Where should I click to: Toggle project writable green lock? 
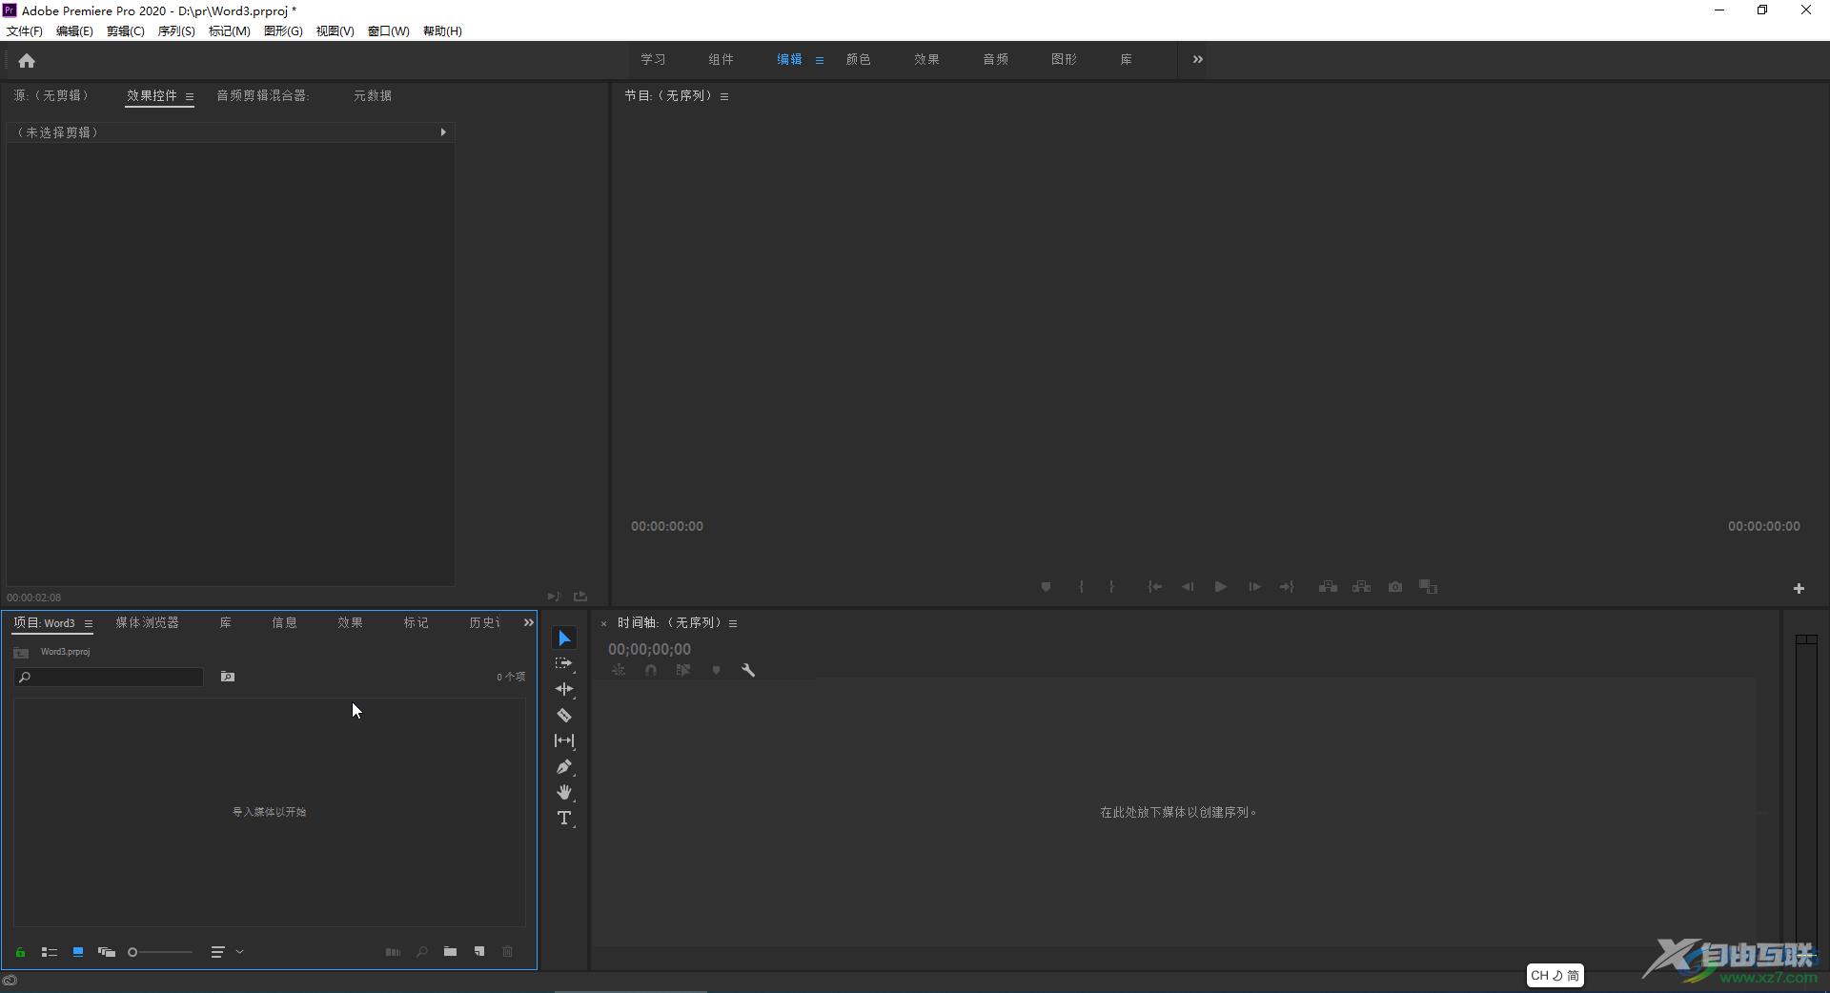pos(20,952)
